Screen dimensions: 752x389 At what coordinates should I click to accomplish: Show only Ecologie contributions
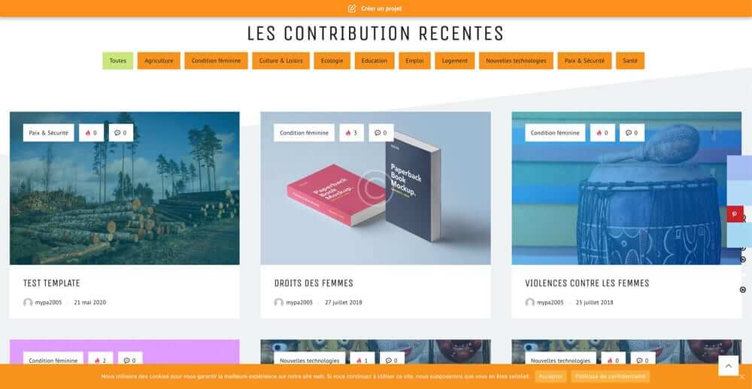[x=332, y=61]
